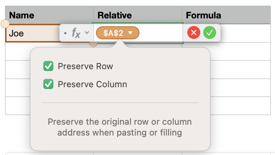Click the fx function icon

click(x=76, y=33)
